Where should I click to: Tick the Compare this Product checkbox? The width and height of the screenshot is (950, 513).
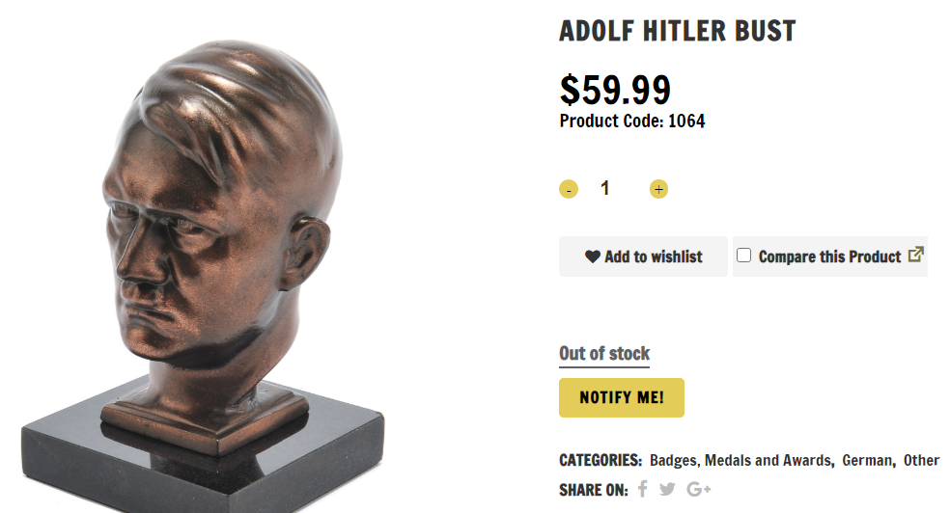(743, 256)
